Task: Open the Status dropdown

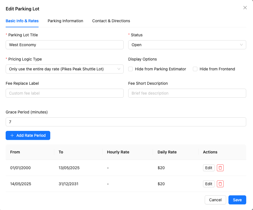Action: [187, 45]
